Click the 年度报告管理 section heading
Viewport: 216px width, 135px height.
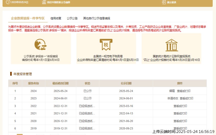tap(23, 74)
